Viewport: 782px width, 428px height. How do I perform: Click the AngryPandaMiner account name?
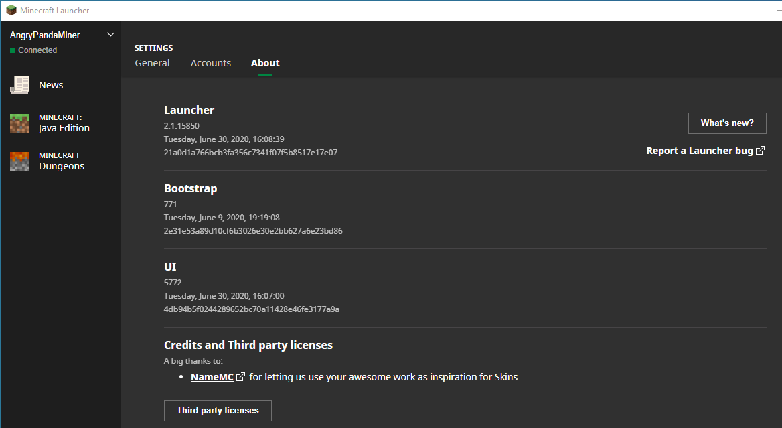pyautogui.click(x=45, y=35)
